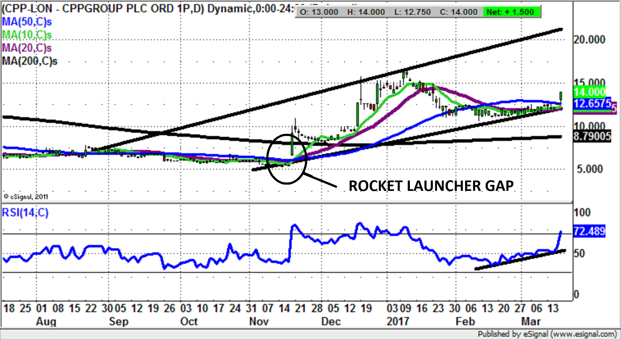Image resolution: width=621 pixels, height=340 pixels.
Task: Click the MA(20,C)s purple indicator label
Action: (26, 48)
